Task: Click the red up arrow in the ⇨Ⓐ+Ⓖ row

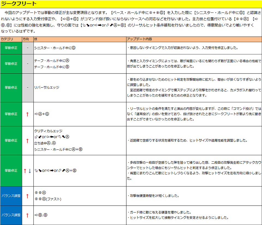Action: coord(27,114)
